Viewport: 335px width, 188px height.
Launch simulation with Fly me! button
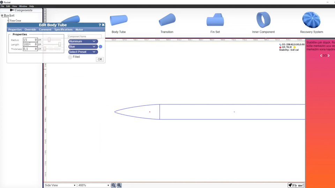point(296,185)
